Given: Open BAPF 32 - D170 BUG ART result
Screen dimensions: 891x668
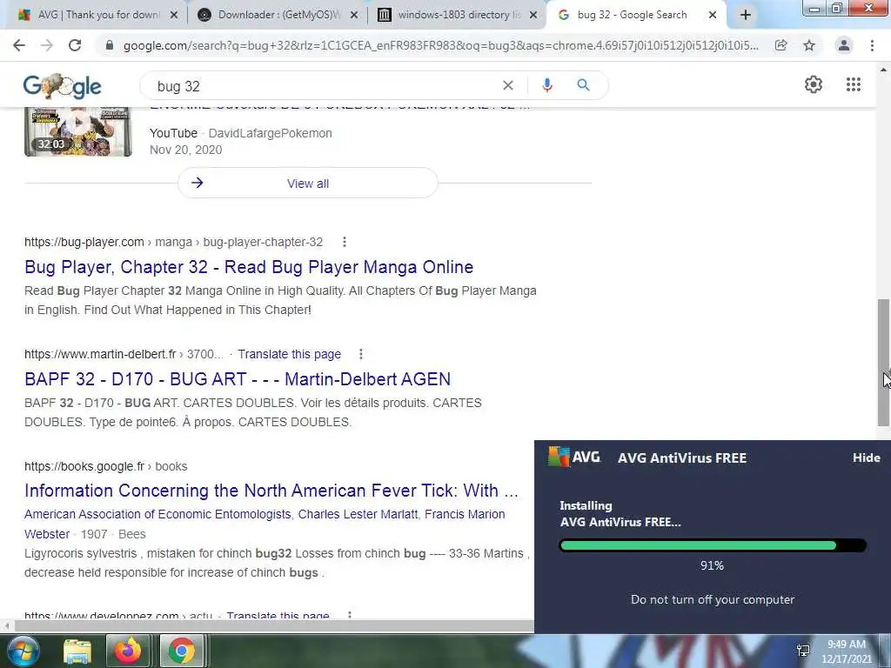Looking at the screenshot, I should coord(238,379).
